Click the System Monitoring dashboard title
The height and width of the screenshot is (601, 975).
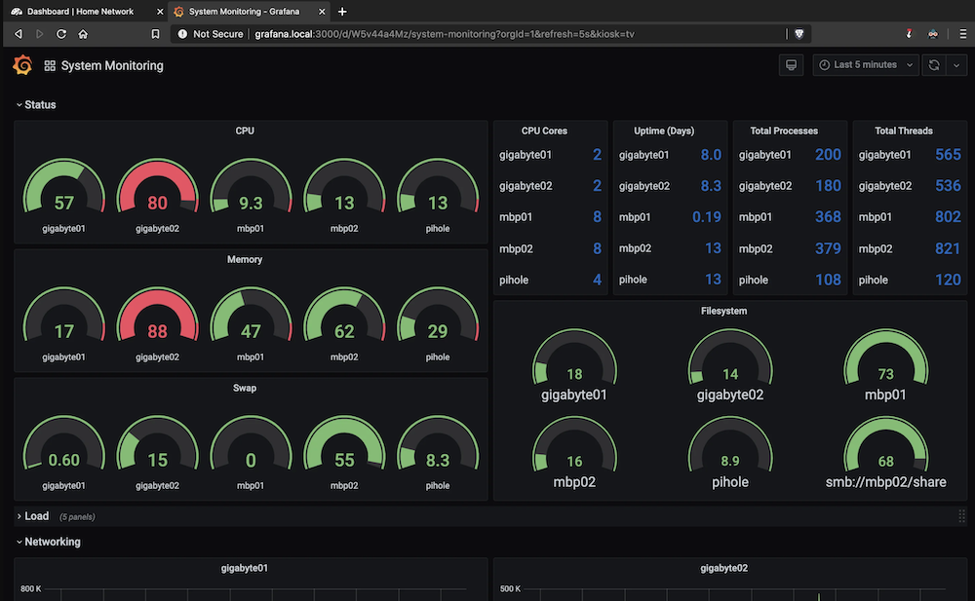[x=112, y=66]
